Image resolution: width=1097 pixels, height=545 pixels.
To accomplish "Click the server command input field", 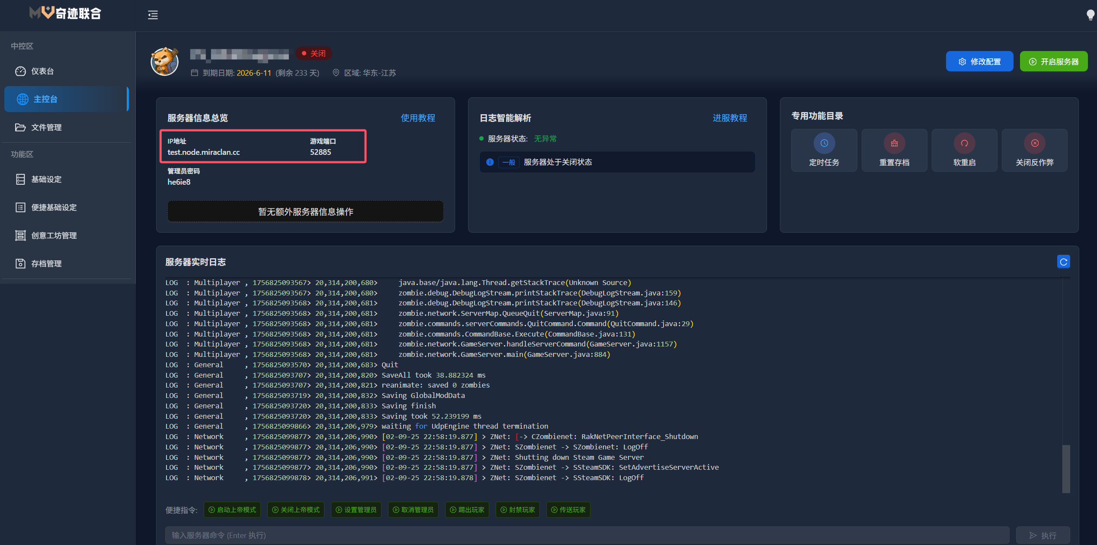I will pyautogui.click(x=587, y=535).
